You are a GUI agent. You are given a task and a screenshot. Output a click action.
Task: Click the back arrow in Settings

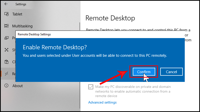coord(6,4)
